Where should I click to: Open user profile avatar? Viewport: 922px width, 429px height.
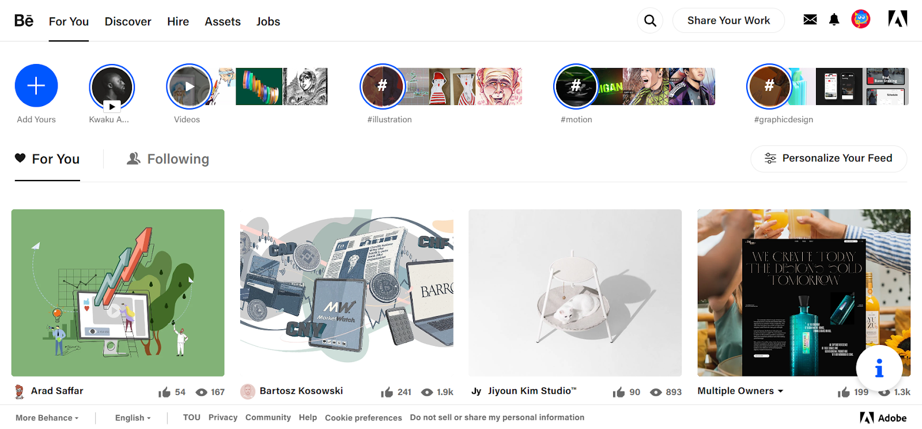point(861,20)
